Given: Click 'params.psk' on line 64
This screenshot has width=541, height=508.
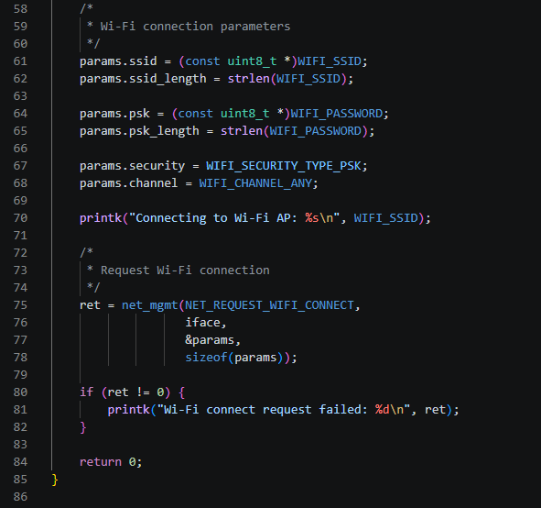Looking at the screenshot, I should point(115,114).
